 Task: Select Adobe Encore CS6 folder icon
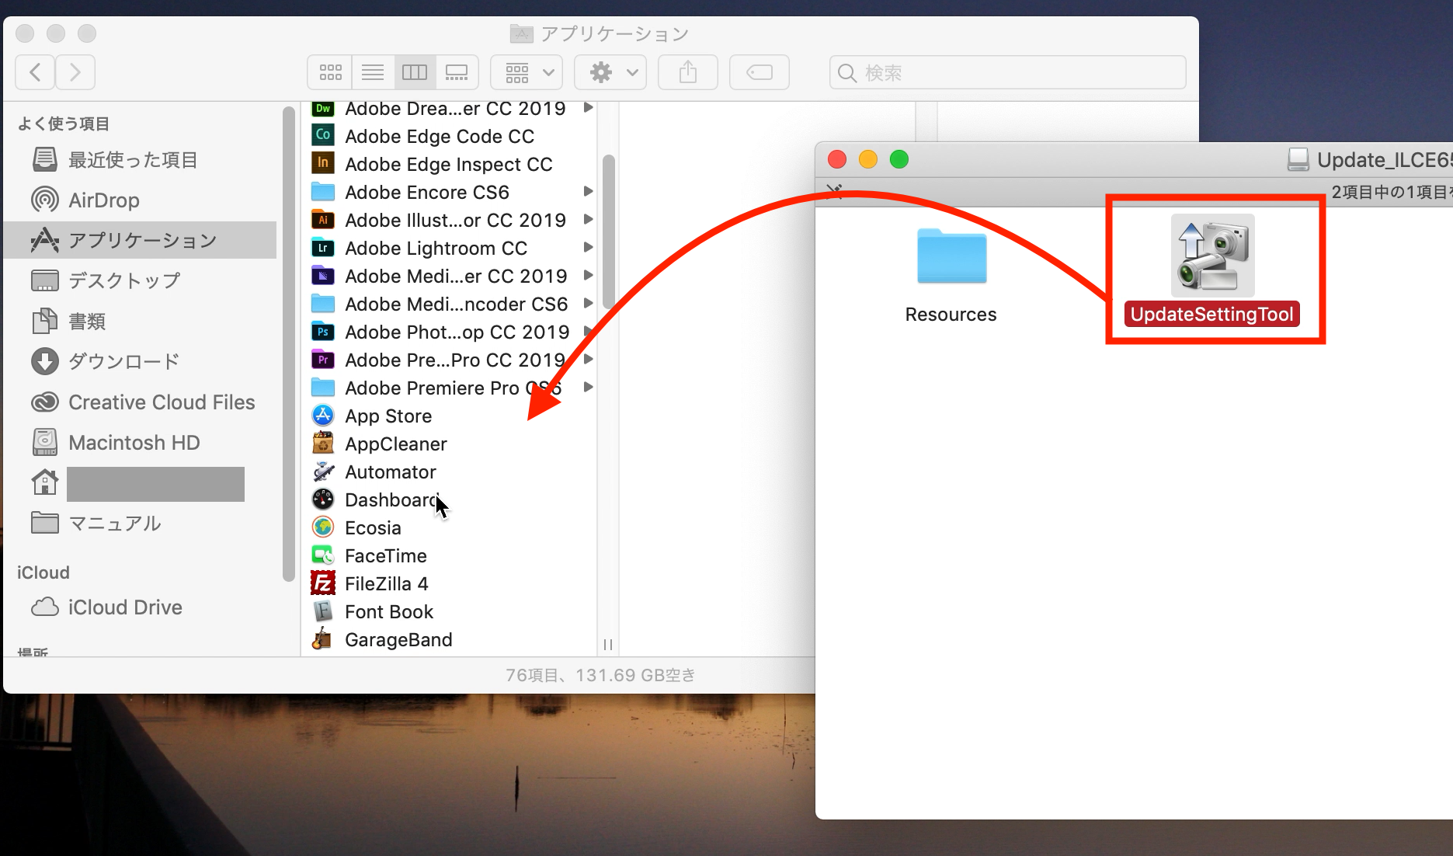tap(323, 191)
